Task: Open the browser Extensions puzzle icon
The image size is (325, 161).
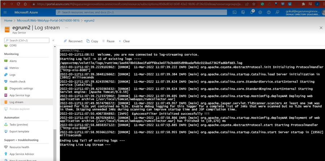Action: coord(303,4)
